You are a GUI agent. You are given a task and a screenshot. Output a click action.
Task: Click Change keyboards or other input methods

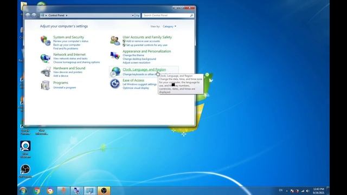(x=139, y=74)
